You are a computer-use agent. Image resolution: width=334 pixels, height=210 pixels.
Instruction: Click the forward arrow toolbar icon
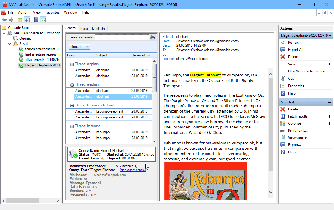11,20
